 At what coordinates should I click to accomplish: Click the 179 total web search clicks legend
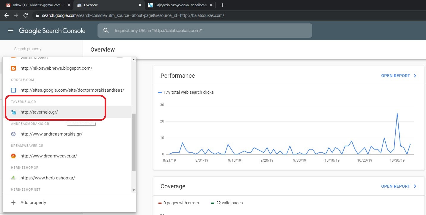(x=186, y=92)
